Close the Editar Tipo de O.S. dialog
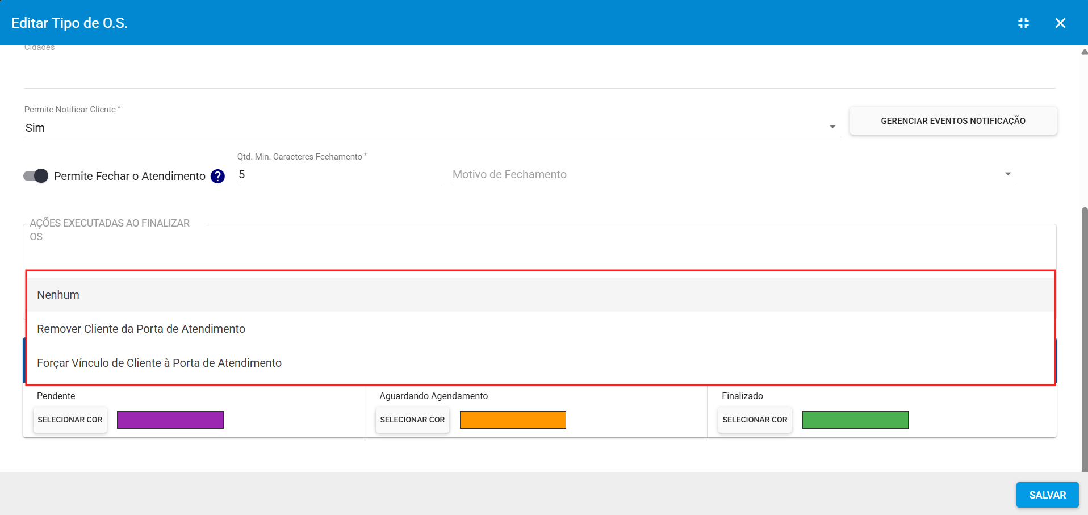The width and height of the screenshot is (1088, 515). (x=1060, y=23)
